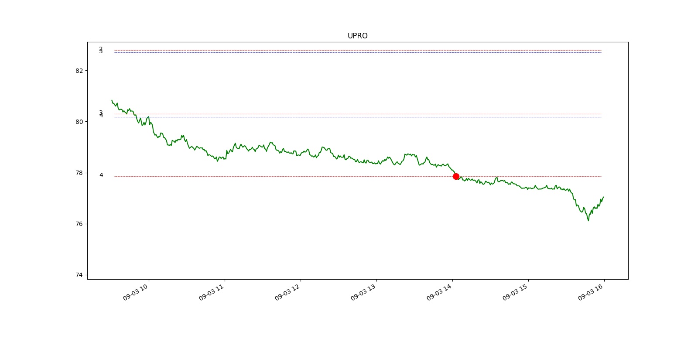The height and width of the screenshot is (349, 698).
Task: Click the x-axis label 09-03 11
Action: coord(212,292)
